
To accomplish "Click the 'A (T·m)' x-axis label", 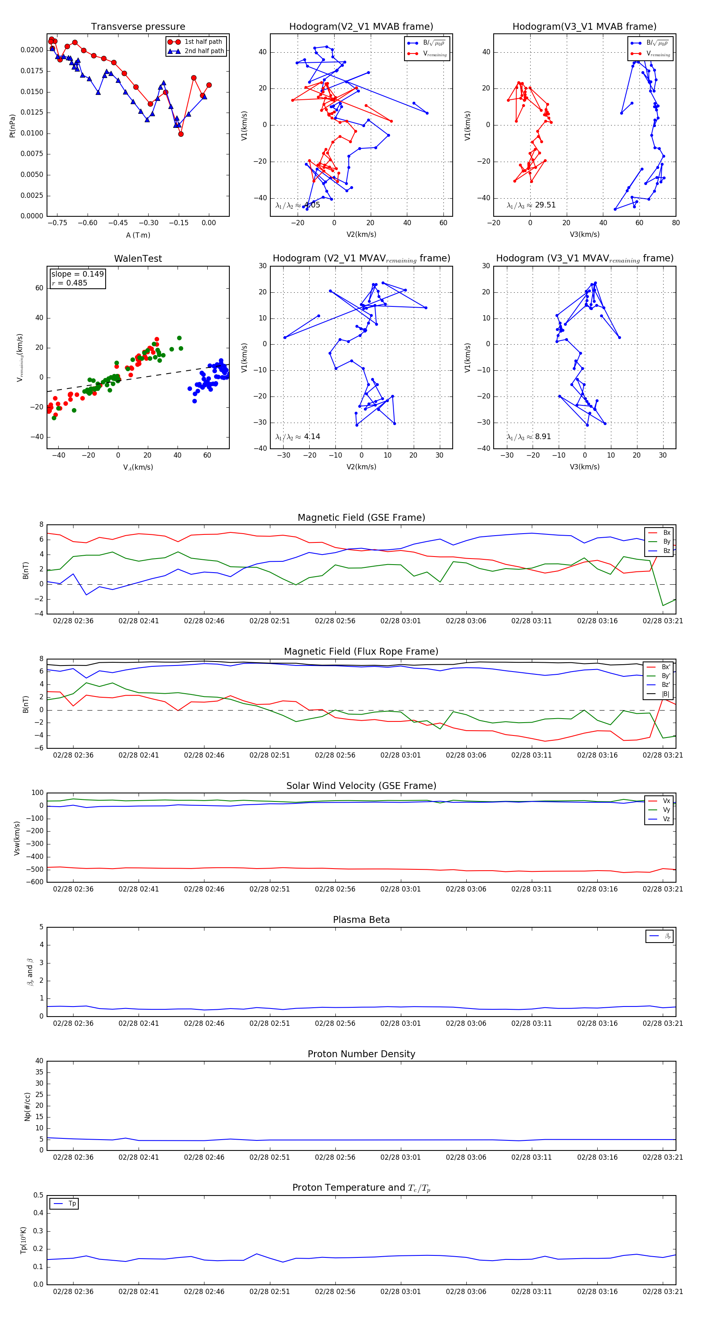I will point(138,235).
